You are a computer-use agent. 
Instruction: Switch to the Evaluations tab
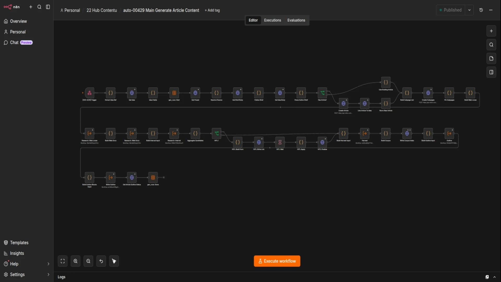[x=296, y=20]
